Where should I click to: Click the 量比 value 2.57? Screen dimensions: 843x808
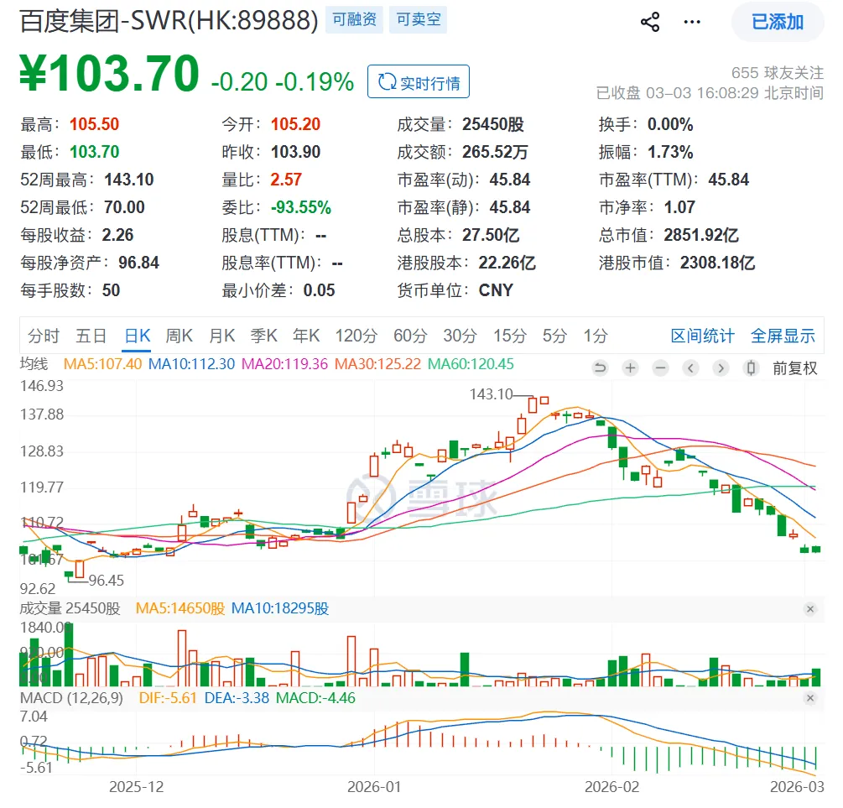pyautogui.click(x=286, y=180)
